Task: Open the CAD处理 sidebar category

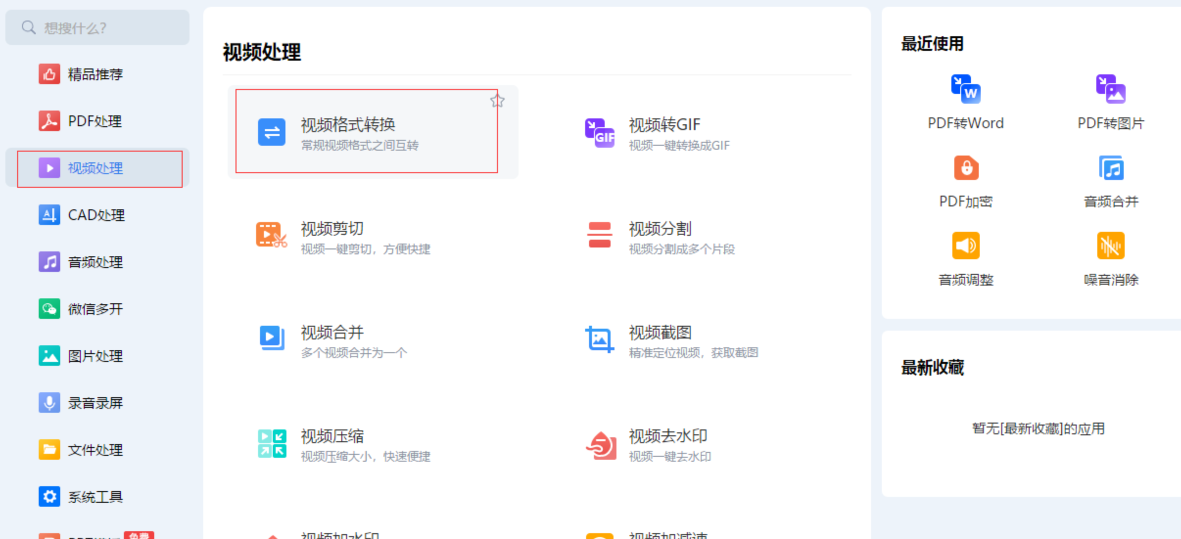Action: click(x=97, y=215)
